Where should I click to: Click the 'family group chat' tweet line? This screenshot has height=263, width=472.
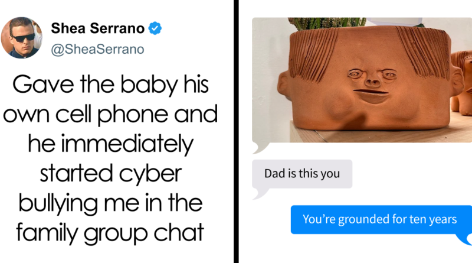coord(110,233)
